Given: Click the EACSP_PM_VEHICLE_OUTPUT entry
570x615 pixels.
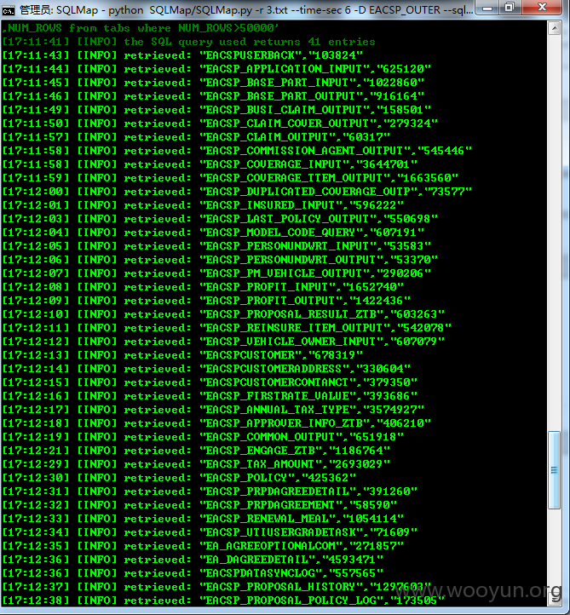Looking at the screenshot, I should (216, 273).
